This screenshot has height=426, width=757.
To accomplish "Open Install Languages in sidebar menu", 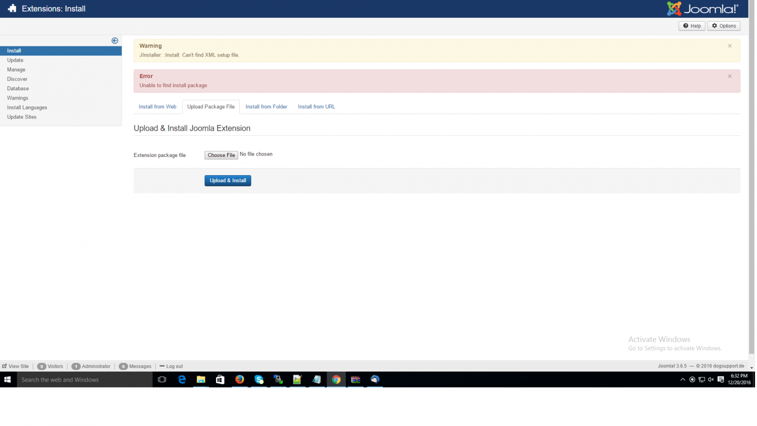I will [x=27, y=108].
